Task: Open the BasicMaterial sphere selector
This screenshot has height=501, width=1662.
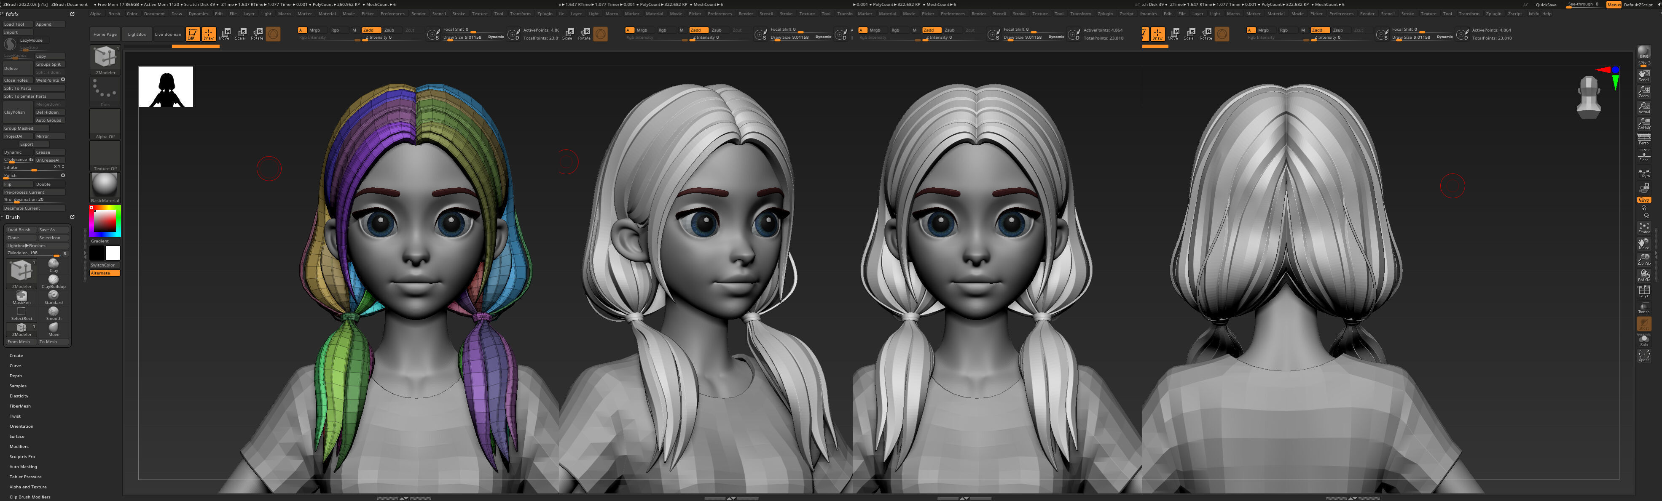Action: (105, 188)
